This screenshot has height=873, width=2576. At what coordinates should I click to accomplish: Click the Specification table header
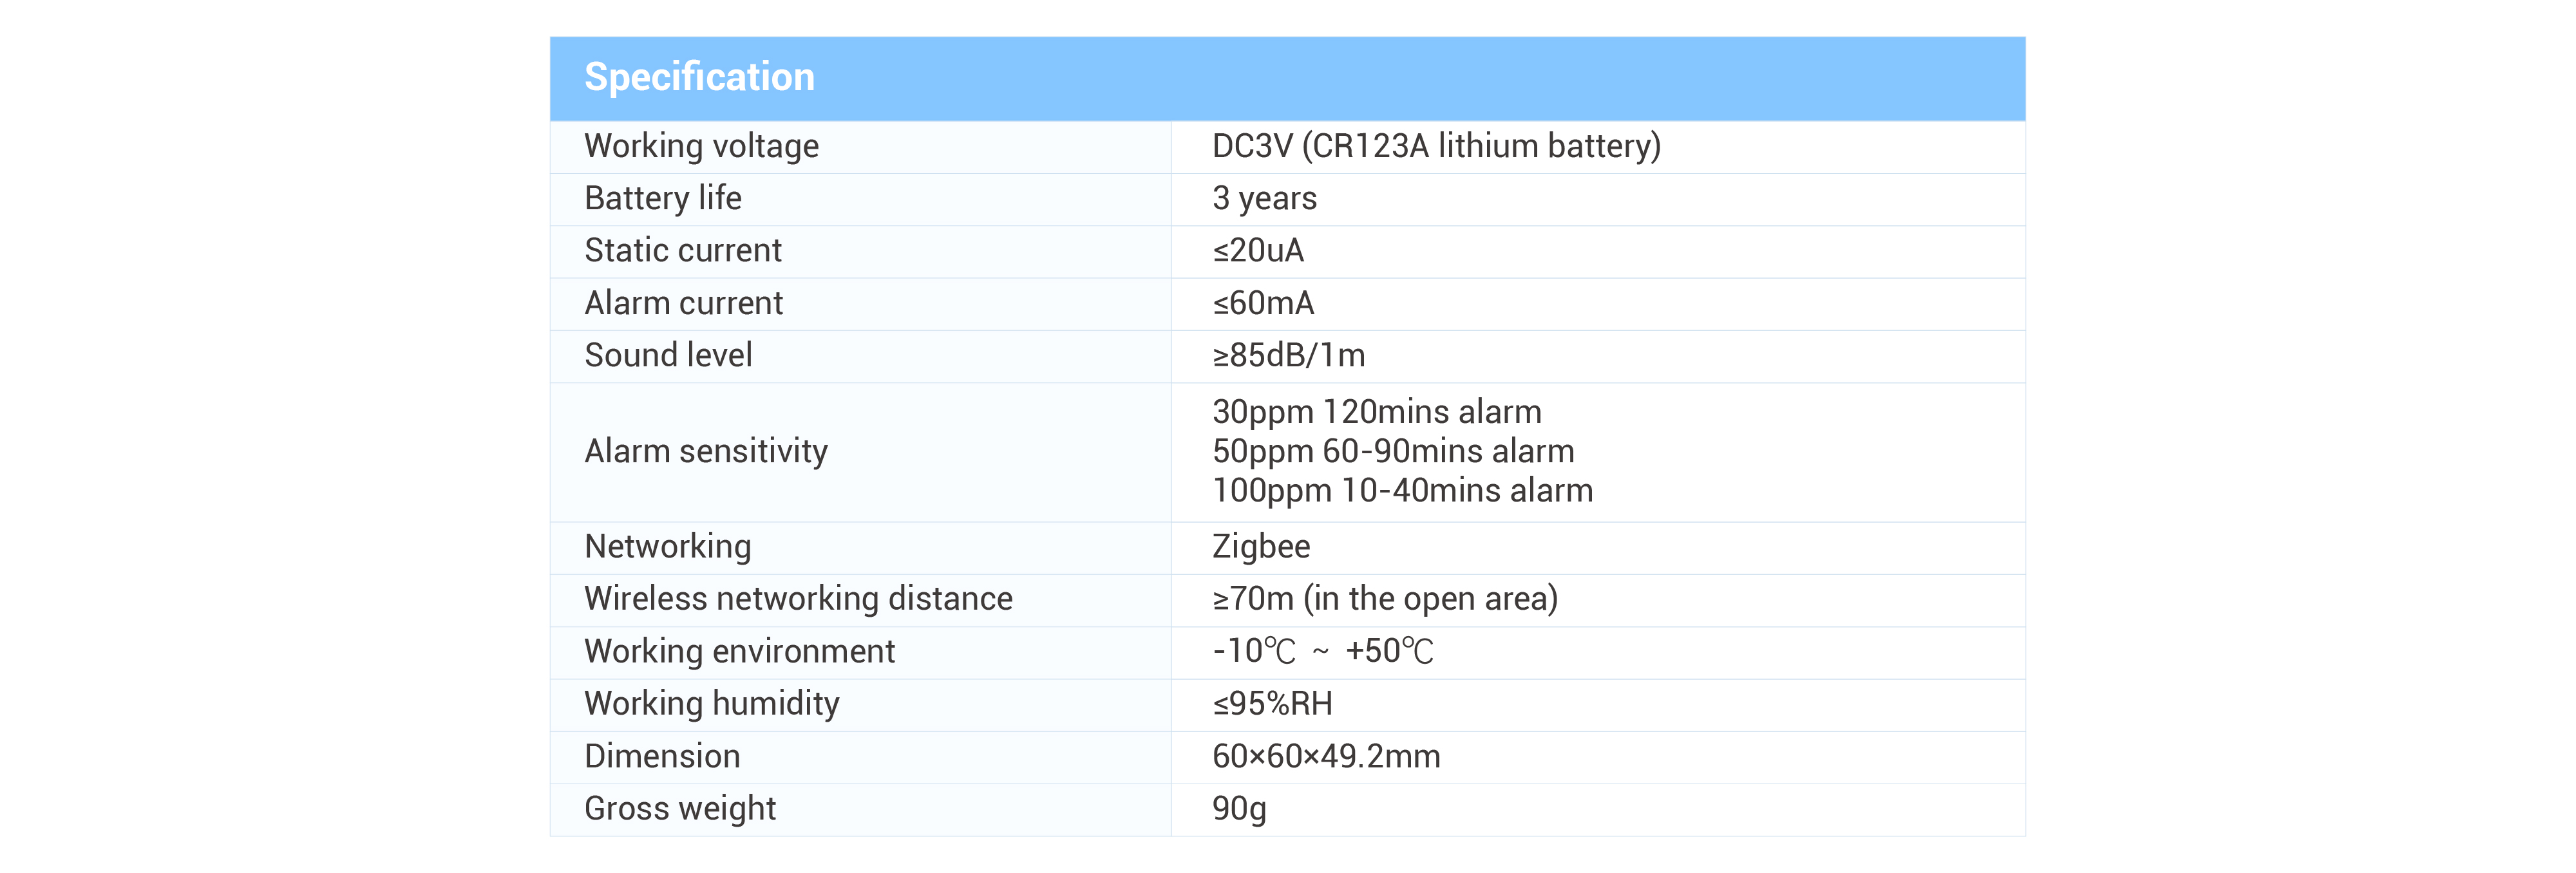[x=699, y=78]
